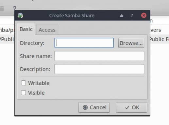Focus the Directory text field

pos(84,43)
